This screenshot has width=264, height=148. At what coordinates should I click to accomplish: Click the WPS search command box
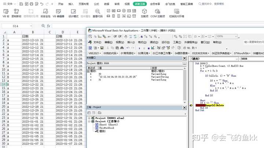(211, 4)
